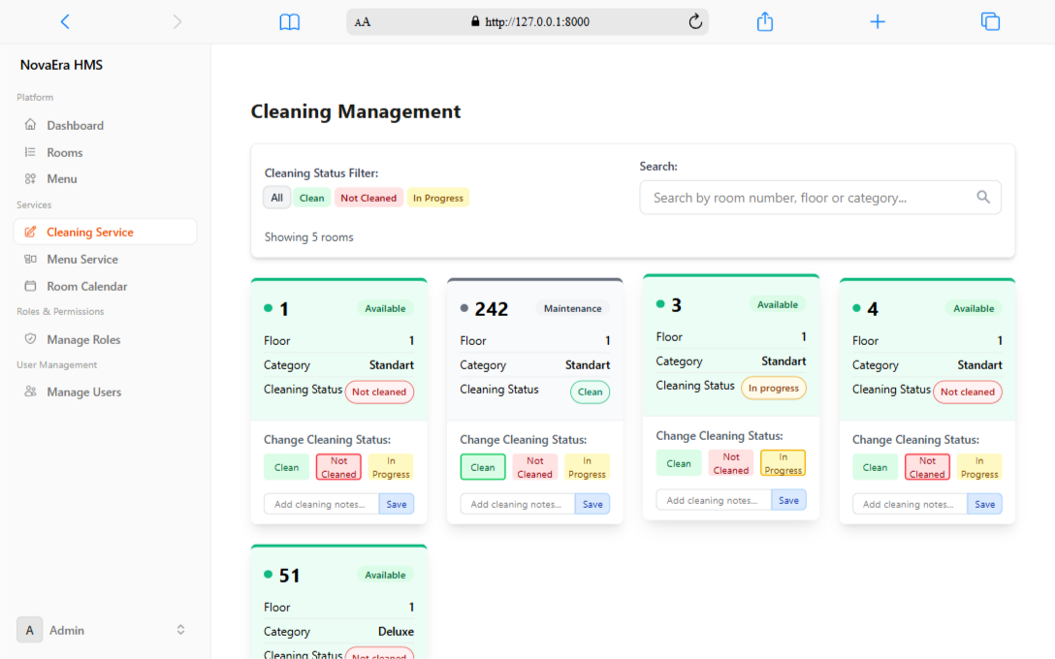Reload the page with the refresh icon

coord(695,21)
